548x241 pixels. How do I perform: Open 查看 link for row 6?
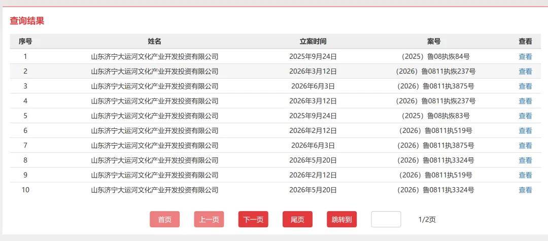525,130
